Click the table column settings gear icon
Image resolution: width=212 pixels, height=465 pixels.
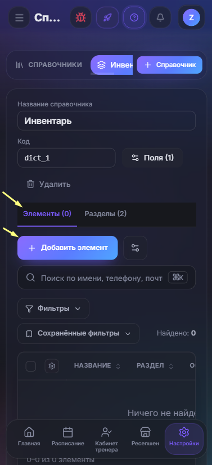click(52, 366)
